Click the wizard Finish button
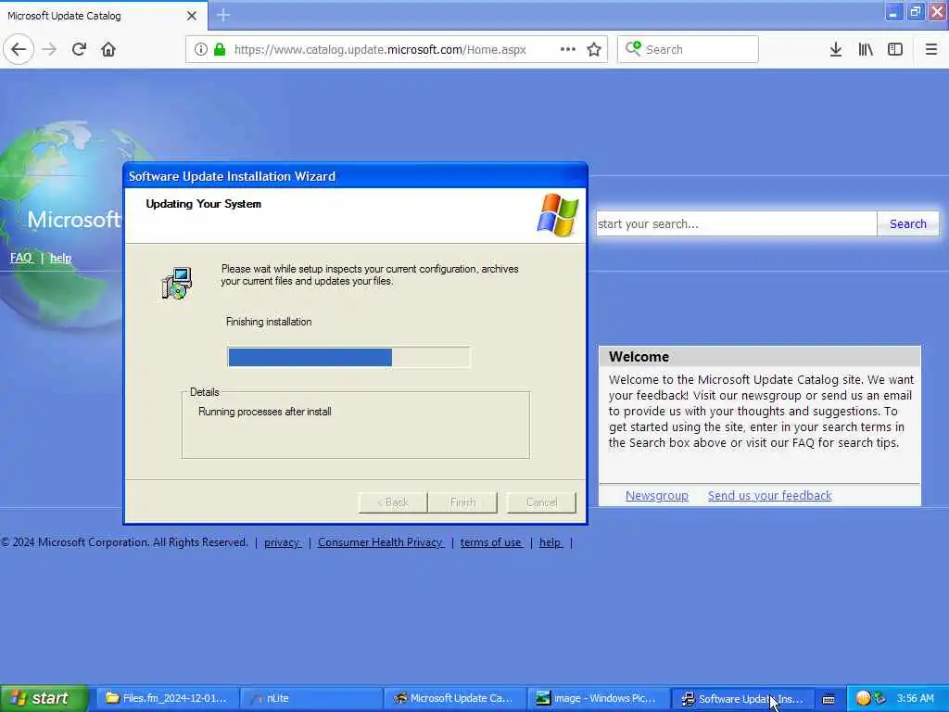The image size is (949, 712). (462, 502)
